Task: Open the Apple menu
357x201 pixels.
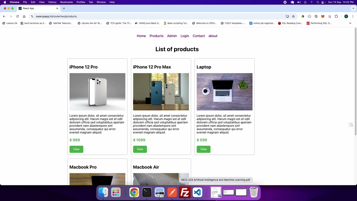Action: coord(5,2)
